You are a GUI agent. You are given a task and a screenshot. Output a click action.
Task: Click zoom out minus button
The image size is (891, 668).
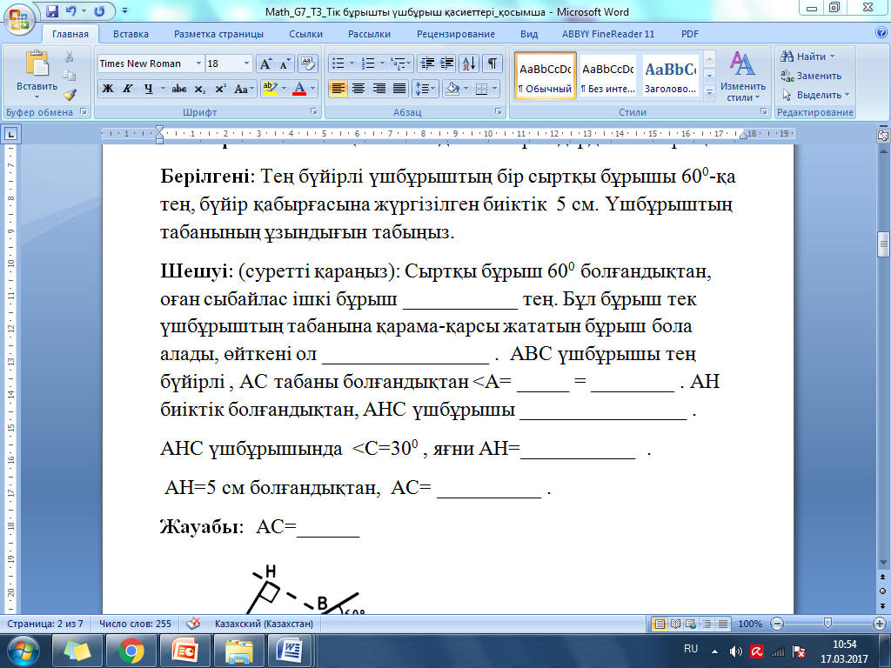click(777, 623)
